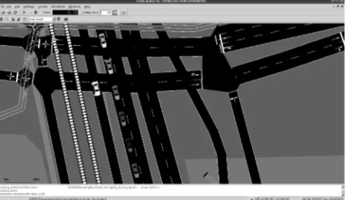Adjust the delay value using the spinner arrows
Viewport: 346px width, 200px height.
[115, 13]
